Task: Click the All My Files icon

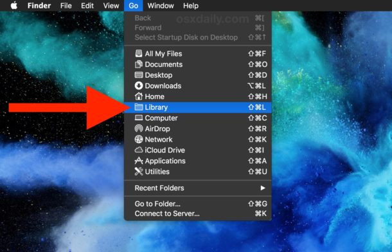Action: click(139, 53)
